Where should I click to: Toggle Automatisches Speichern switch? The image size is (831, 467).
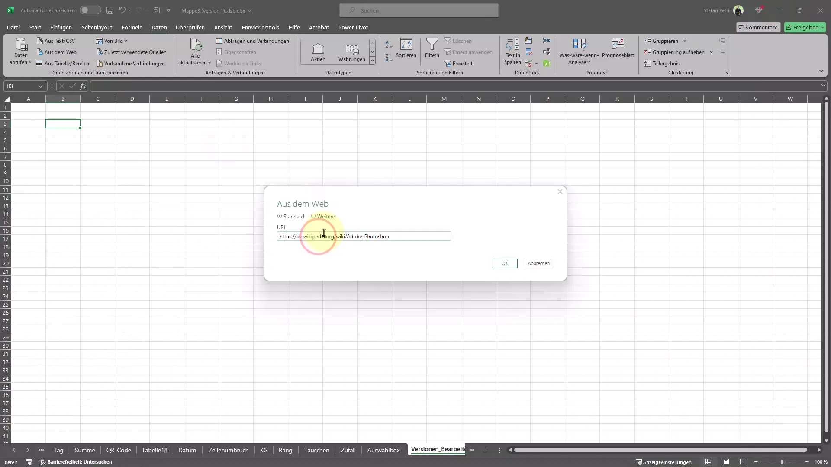90,10
